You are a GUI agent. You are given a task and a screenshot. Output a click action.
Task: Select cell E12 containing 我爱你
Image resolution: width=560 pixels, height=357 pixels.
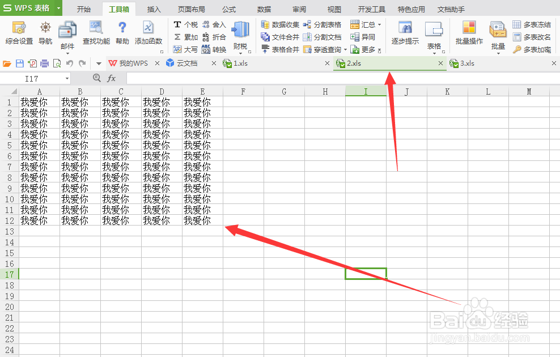pos(202,220)
